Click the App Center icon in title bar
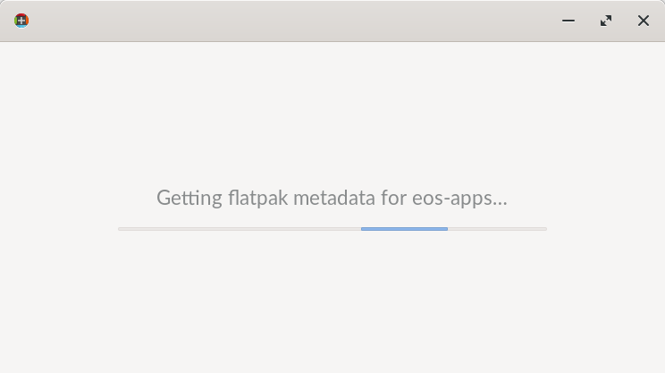 21,21
